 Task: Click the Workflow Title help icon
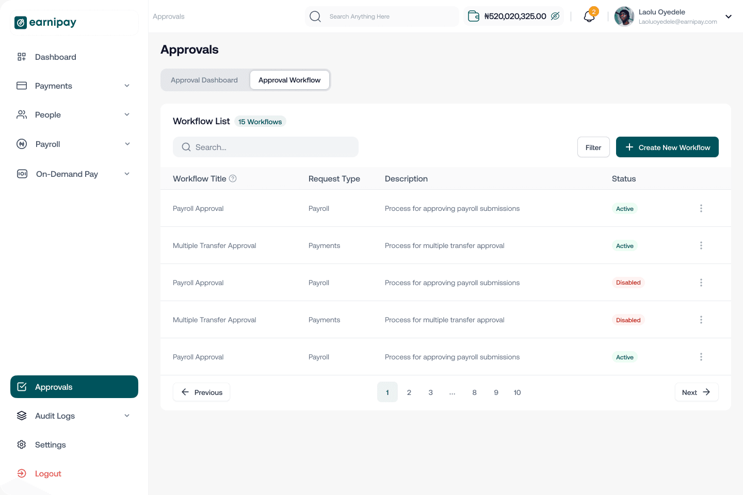point(233,178)
